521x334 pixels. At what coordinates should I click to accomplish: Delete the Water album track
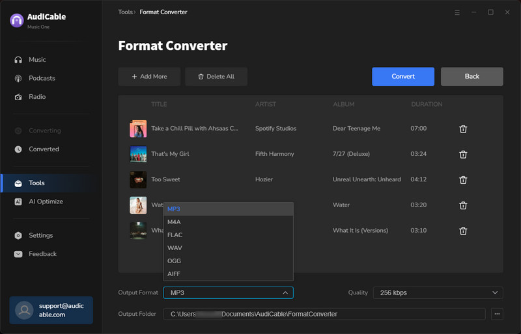(463, 205)
